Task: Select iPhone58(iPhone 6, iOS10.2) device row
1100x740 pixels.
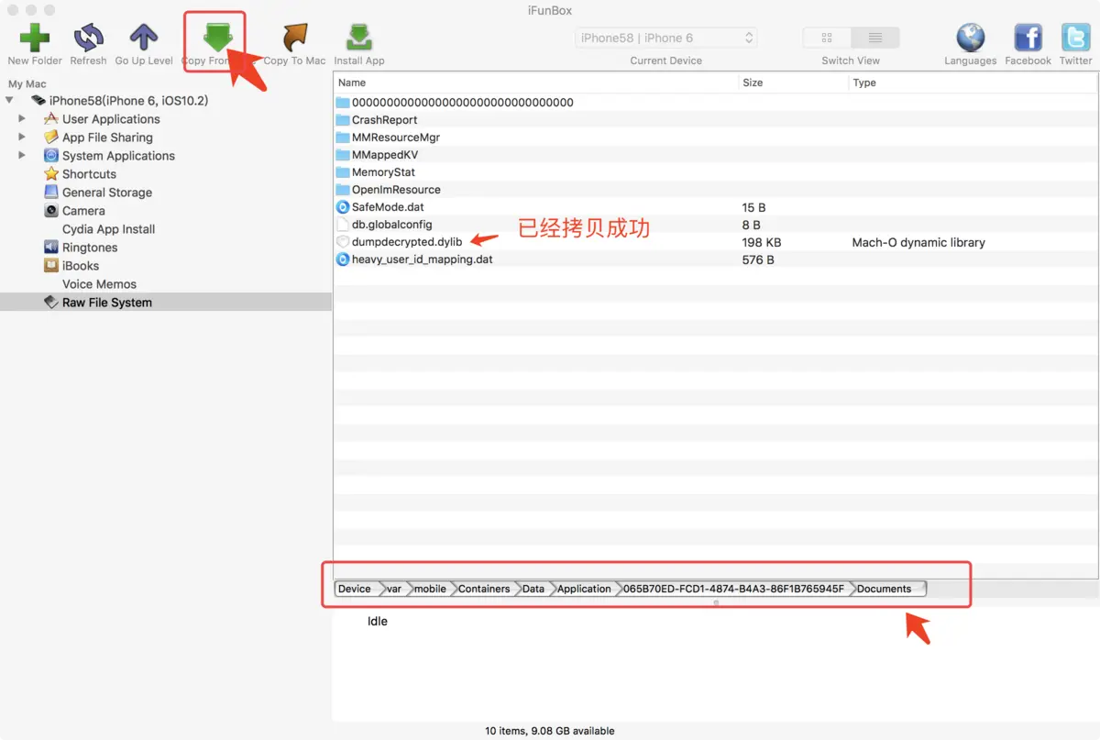Action: click(128, 101)
